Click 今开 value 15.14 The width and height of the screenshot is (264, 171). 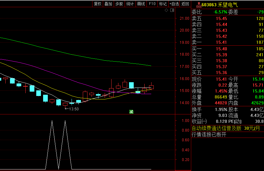pyautogui.click(x=258, y=79)
